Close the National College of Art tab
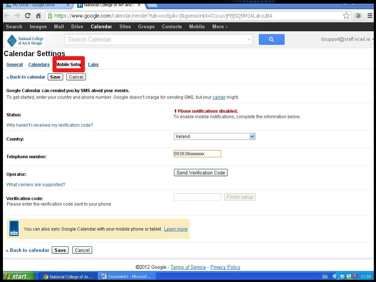 tap(139, 5)
